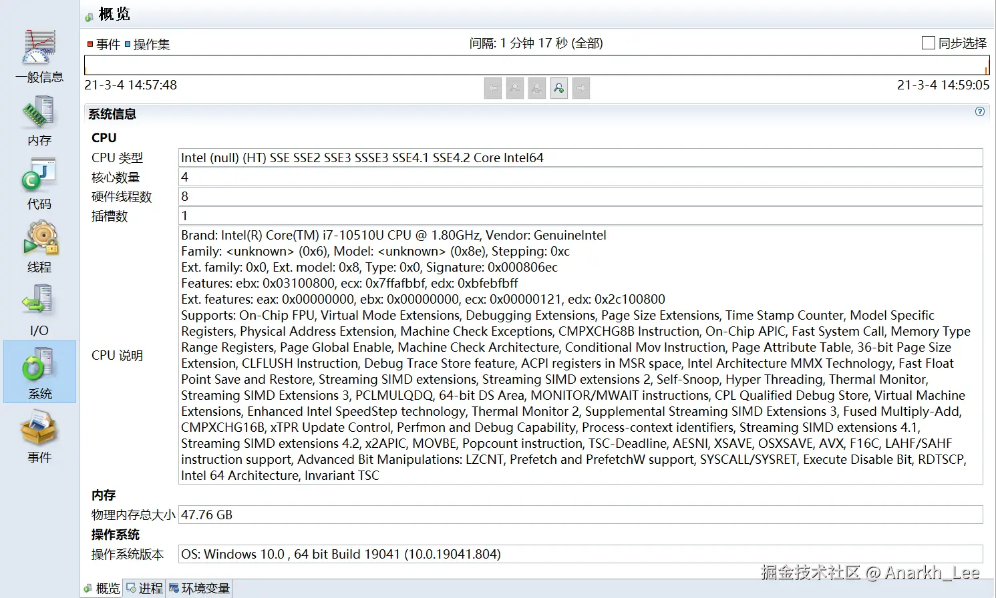Click the 事件 legend entry
The width and height of the screenshot is (996, 598).
[x=104, y=44]
